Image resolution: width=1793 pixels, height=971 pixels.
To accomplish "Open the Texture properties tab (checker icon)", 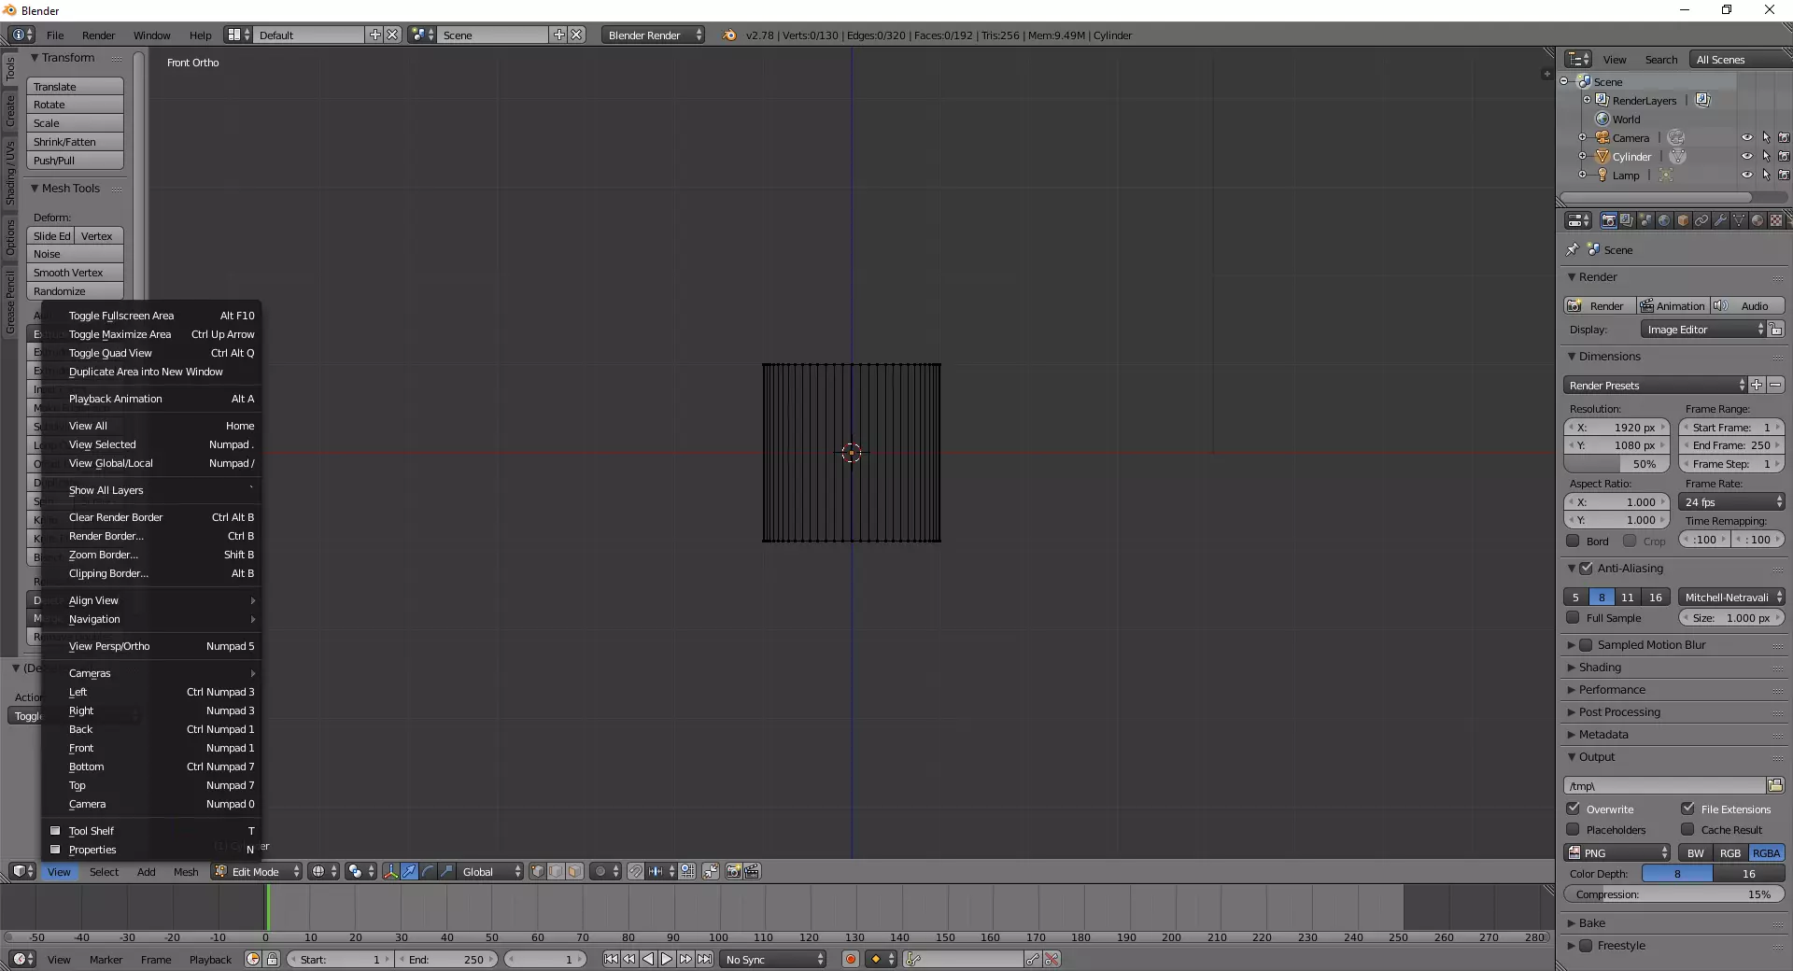I will (1776, 221).
